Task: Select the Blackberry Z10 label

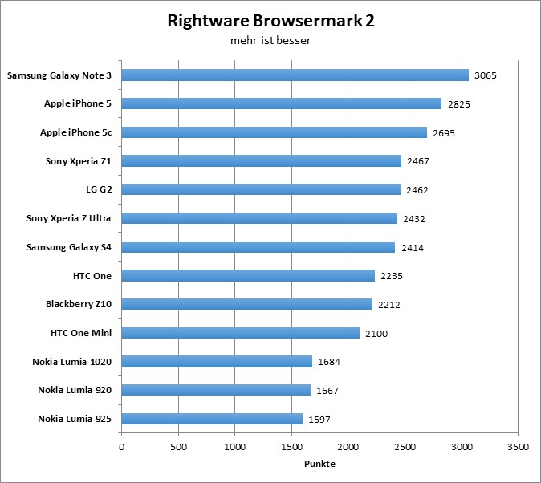Action: [79, 304]
